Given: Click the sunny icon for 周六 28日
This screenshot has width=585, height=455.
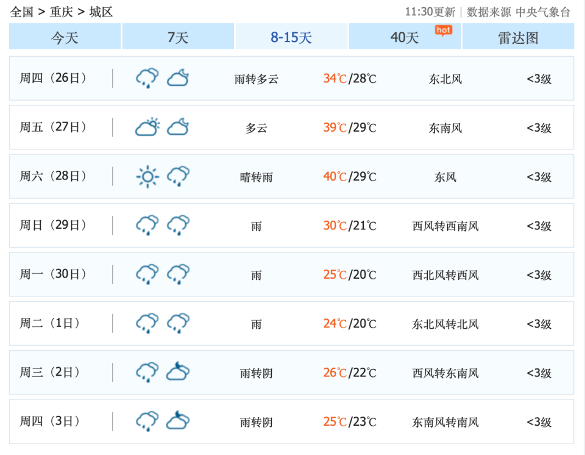Looking at the screenshot, I should coord(147,176).
